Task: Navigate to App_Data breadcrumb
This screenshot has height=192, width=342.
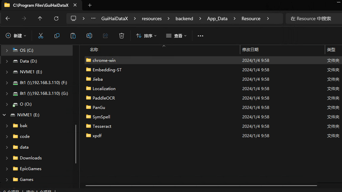Action: pyautogui.click(x=217, y=18)
